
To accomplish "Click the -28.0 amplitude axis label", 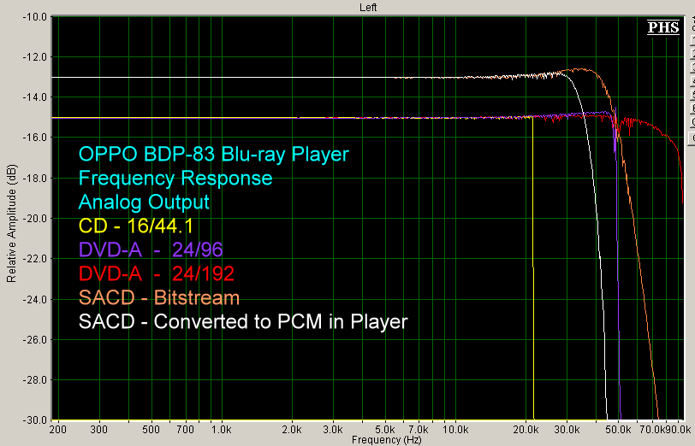I will click(34, 380).
